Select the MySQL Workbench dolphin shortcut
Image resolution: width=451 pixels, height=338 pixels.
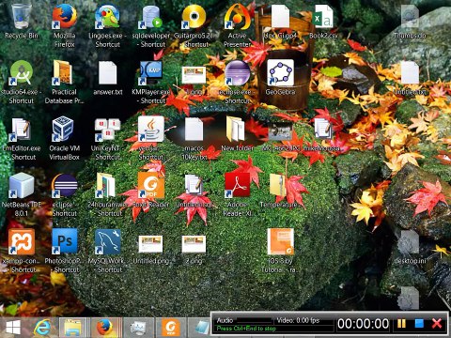(x=107, y=241)
